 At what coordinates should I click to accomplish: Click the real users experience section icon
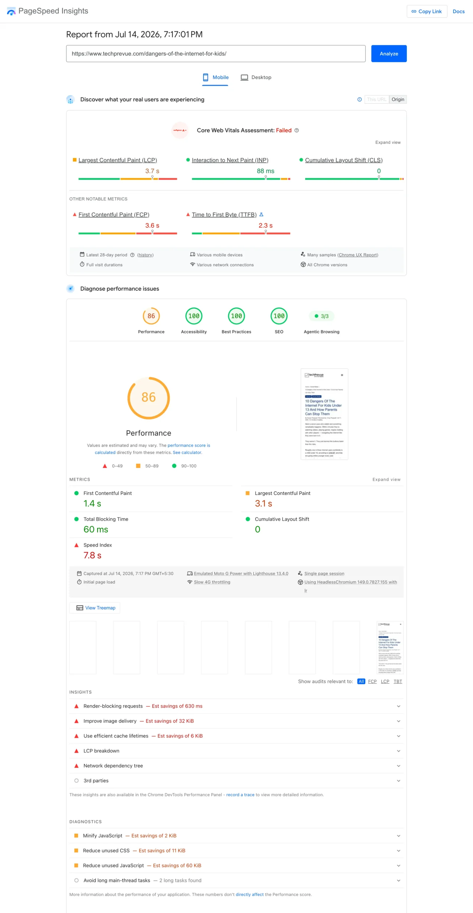coord(71,100)
